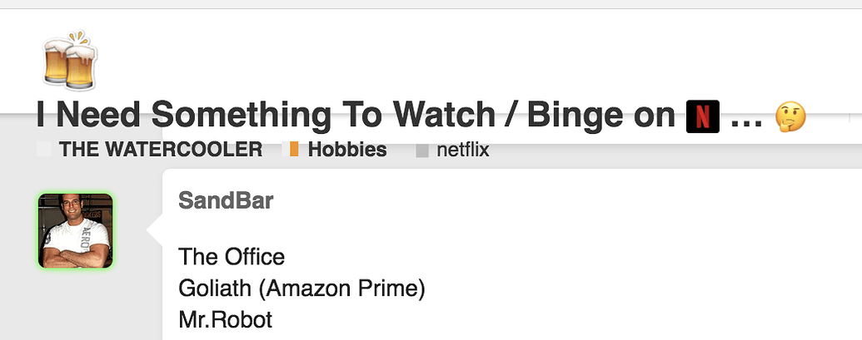The width and height of the screenshot is (862, 340).
Task: Click the Netflix N icon in title
Action: coord(703,116)
